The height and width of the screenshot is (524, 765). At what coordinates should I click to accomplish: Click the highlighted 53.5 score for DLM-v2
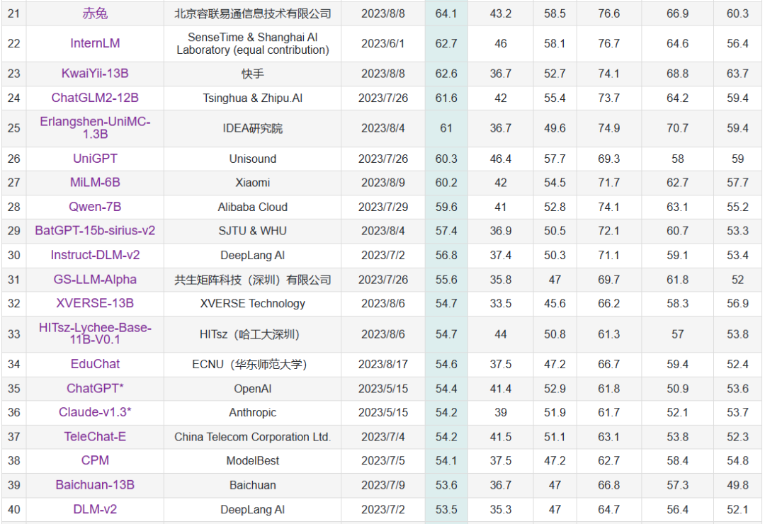446,510
